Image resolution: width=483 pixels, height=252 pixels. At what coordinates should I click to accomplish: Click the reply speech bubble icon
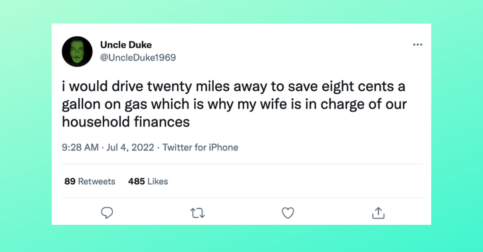107,213
